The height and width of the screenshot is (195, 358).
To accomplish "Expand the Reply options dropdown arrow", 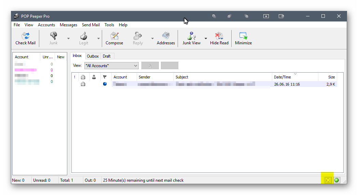I will (152, 39).
